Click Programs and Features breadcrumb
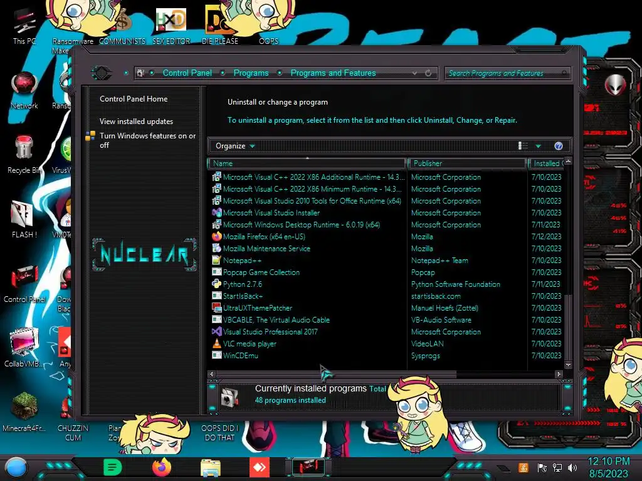The height and width of the screenshot is (481, 642). pos(333,73)
